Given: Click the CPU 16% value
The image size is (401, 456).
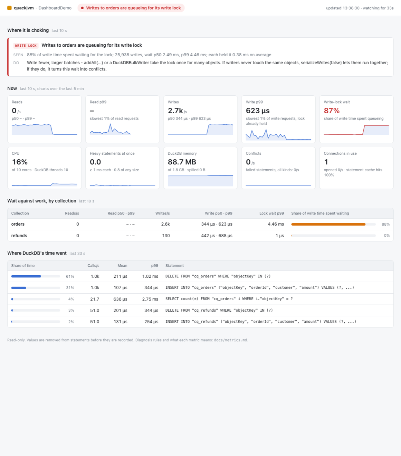Looking at the screenshot, I should pyautogui.click(x=20, y=162).
